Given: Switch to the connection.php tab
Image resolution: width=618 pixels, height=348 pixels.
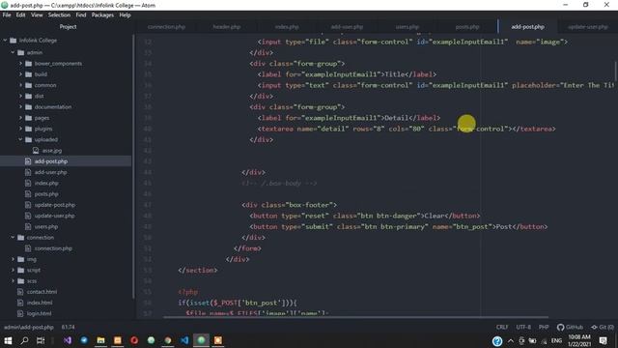Looking at the screenshot, I should tap(166, 27).
